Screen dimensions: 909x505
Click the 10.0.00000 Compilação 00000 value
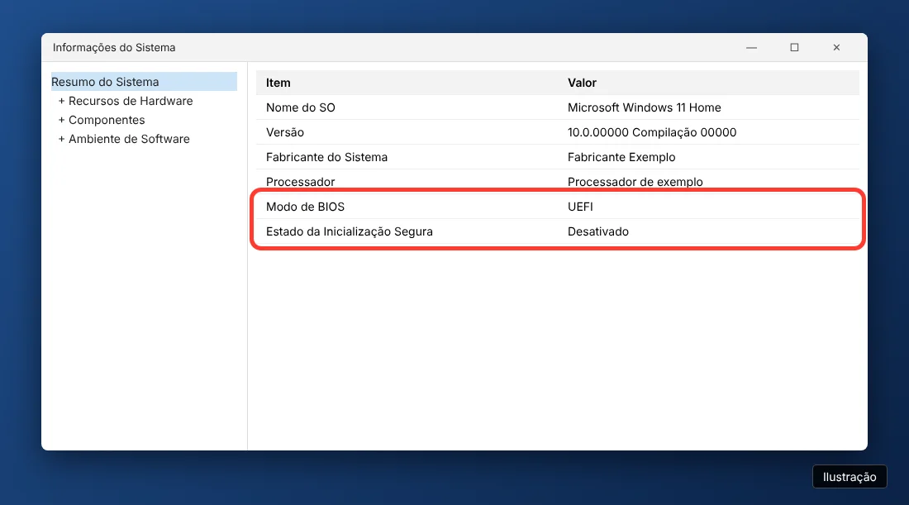pyautogui.click(x=652, y=132)
